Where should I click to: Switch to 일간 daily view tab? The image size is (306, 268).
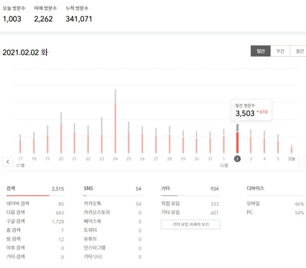[x=261, y=51]
